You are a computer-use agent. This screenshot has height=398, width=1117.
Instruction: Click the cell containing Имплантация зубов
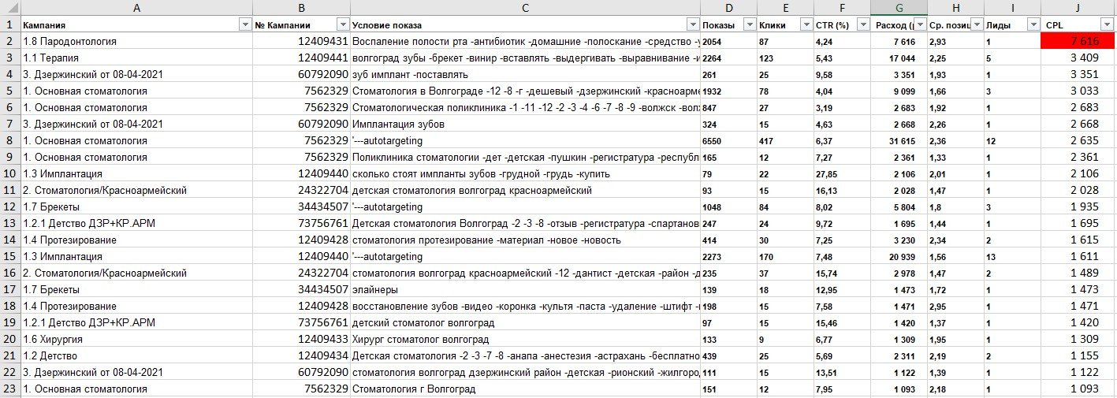click(x=525, y=124)
